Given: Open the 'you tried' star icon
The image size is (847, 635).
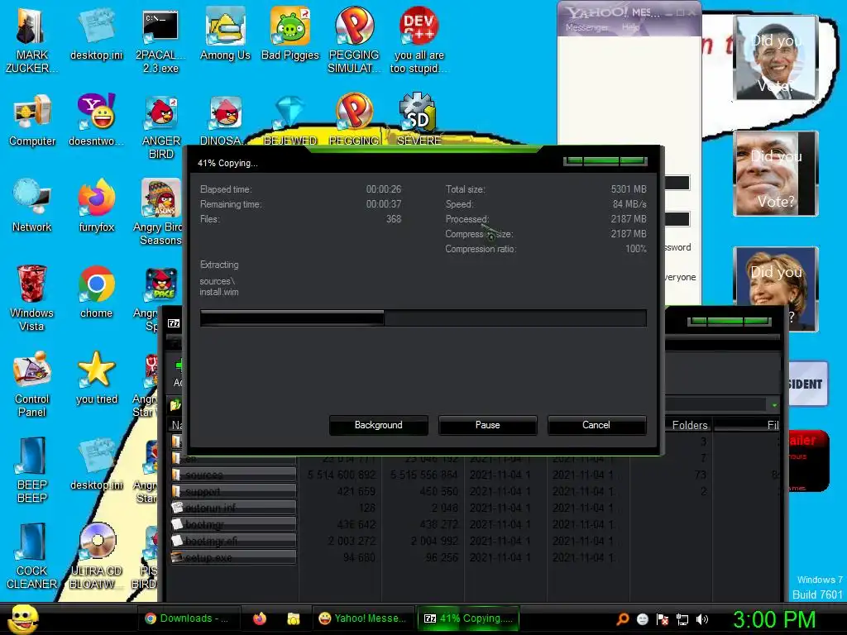Looking at the screenshot, I should tap(96, 378).
